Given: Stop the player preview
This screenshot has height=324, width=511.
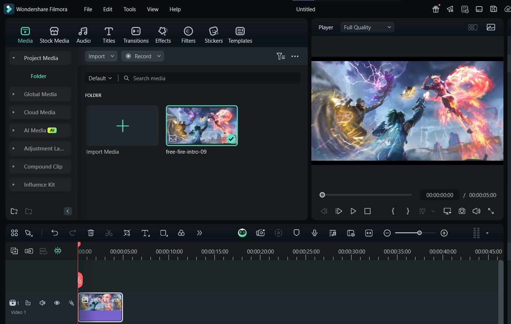Looking at the screenshot, I should coord(367,211).
